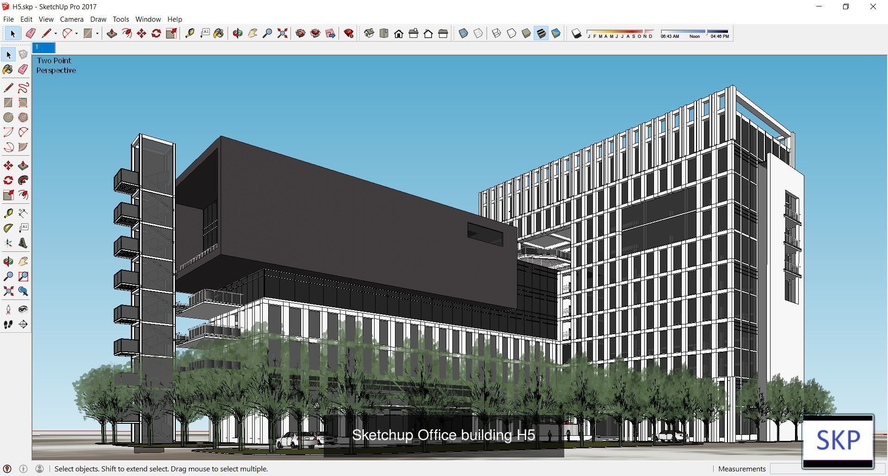Switch to Right standard view
Screen dimensions: 888x476
(x=413, y=33)
